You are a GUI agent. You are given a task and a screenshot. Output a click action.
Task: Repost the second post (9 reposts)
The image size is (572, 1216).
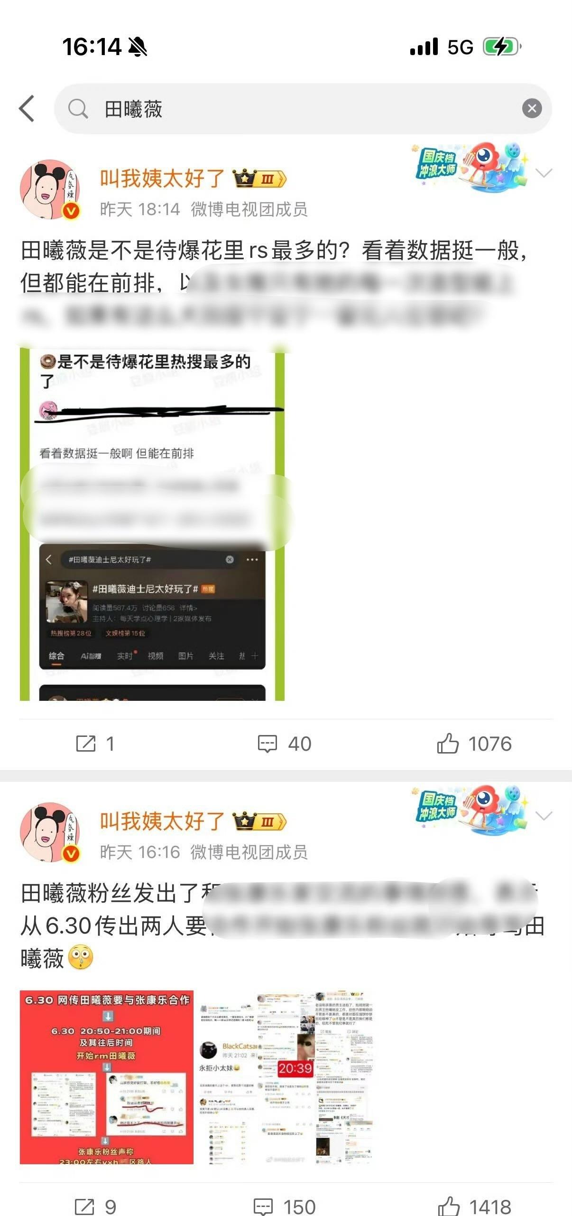point(95,1207)
